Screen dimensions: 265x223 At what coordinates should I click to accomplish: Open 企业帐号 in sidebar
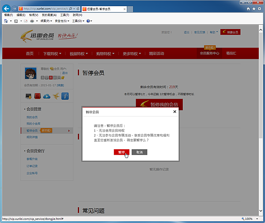(32, 173)
